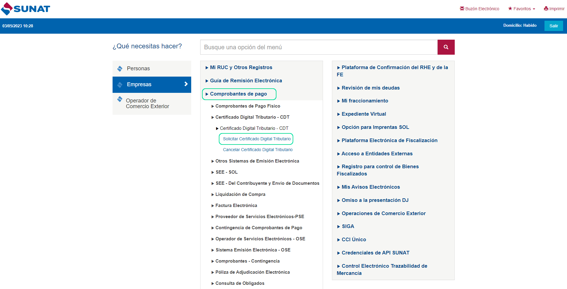This screenshot has height=289, width=567.
Task: Click the Imprimir printer icon
Action: (546, 9)
